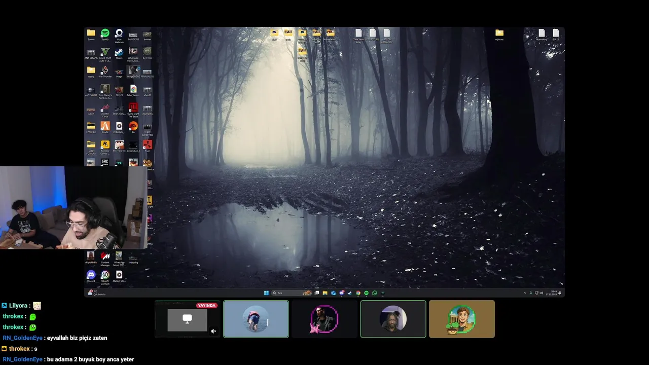This screenshot has height=365, width=649.
Task: Open the Epic Games launcher shortcut
Action: click(105, 162)
